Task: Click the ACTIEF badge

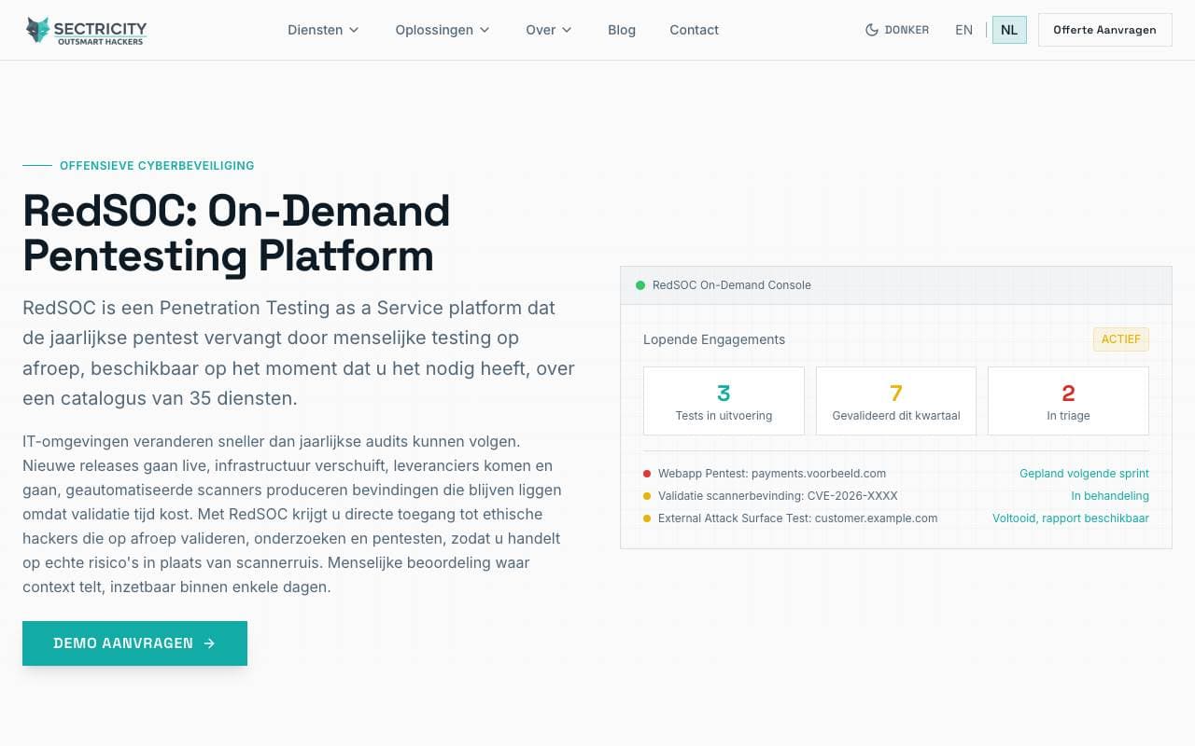Action: coord(1121,339)
